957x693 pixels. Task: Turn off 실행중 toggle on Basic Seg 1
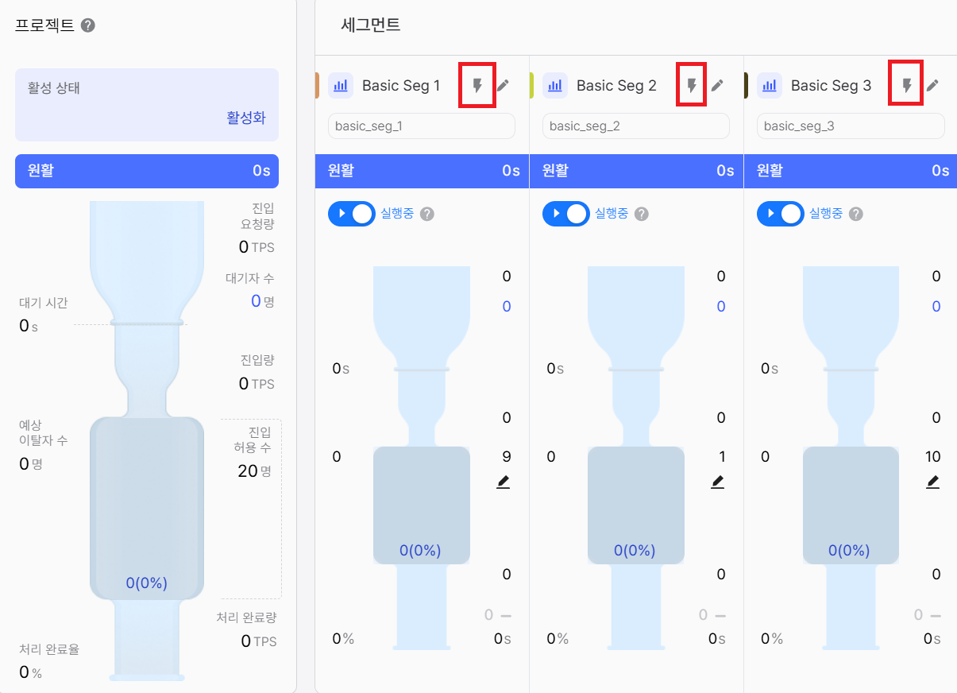(x=352, y=214)
